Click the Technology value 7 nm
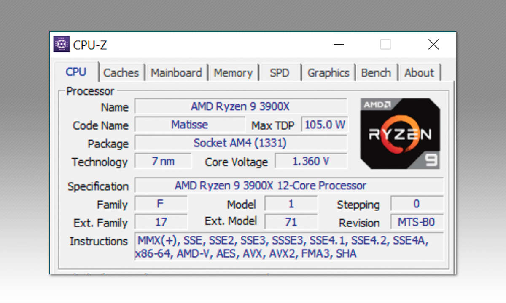 [x=163, y=161]
